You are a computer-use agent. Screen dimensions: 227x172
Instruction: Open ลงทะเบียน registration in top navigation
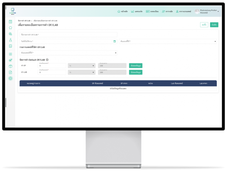(152, 12)
